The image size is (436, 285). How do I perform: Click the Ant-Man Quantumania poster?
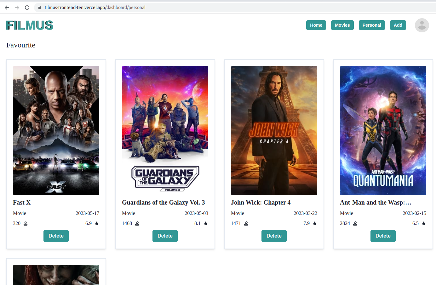pos(383,130)
